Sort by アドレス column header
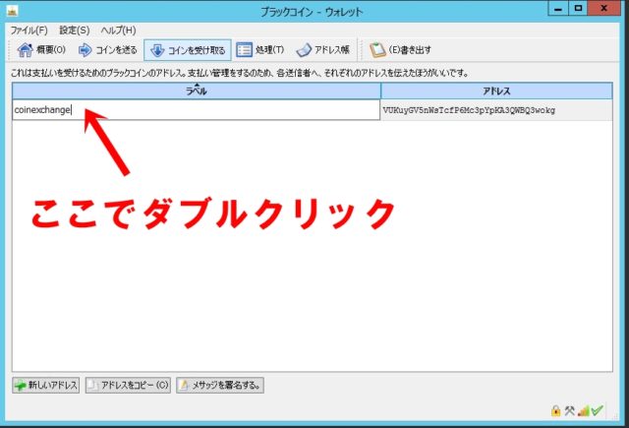Screen dimensions: 629x428 point(496,92)
